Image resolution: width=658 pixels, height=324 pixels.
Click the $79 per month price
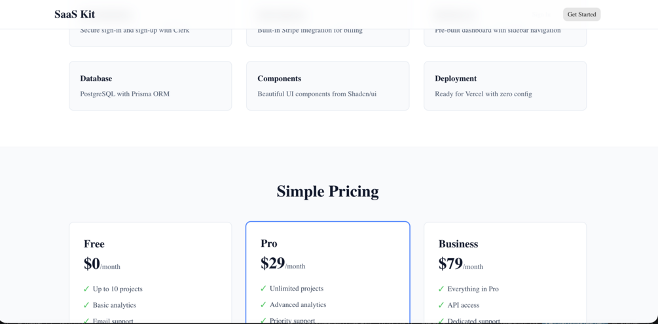click(x=461, y=264)
